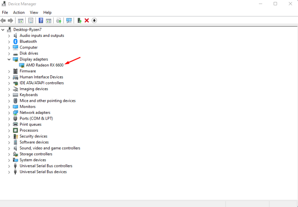Image resolution: width=298 pixels, height=207 pixels.
Task: Collapse the Display adapters category
Action: [x=9, y=59]
